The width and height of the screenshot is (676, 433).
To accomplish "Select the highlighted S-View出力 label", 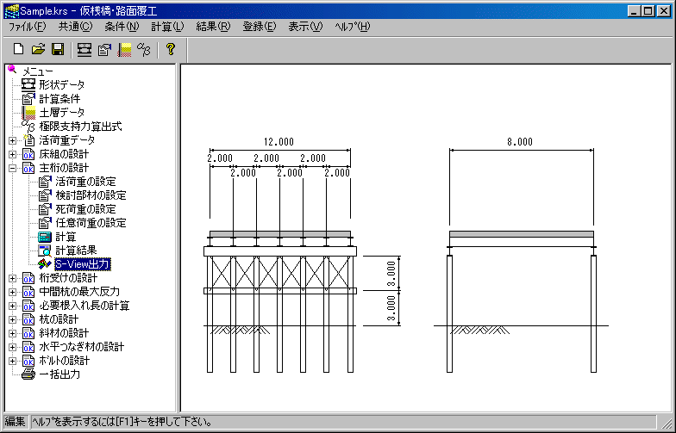I will click(83, 263).
